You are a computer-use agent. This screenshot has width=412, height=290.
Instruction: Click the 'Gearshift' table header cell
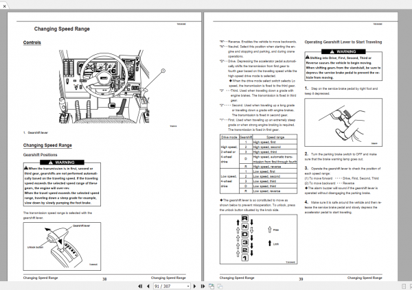tap(246, 137)
